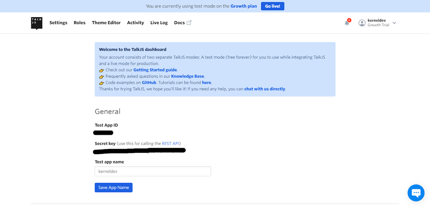The image size is (430, 207).
Task: Open the Theme Editor
Action: [106, 23]
